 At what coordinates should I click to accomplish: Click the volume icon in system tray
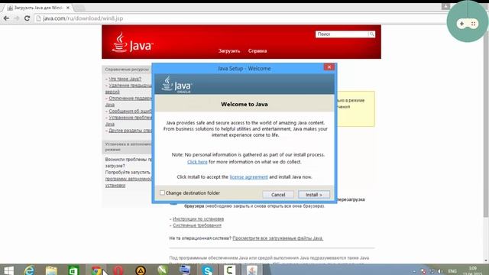pyautogui.click(x=440, y=271)
